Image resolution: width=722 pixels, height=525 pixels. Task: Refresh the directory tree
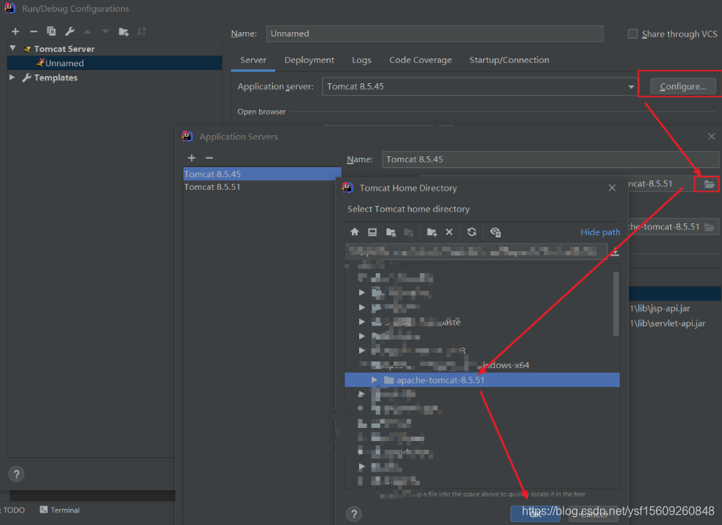[x=472, y=232]
